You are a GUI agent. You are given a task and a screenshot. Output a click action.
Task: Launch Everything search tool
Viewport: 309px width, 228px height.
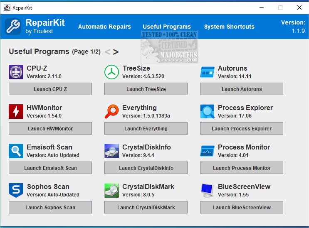click(x=146, y=128)
